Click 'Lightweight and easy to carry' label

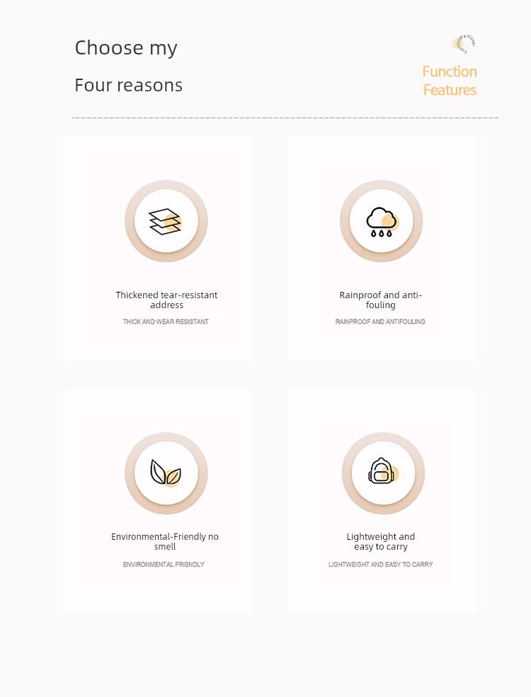381,541
